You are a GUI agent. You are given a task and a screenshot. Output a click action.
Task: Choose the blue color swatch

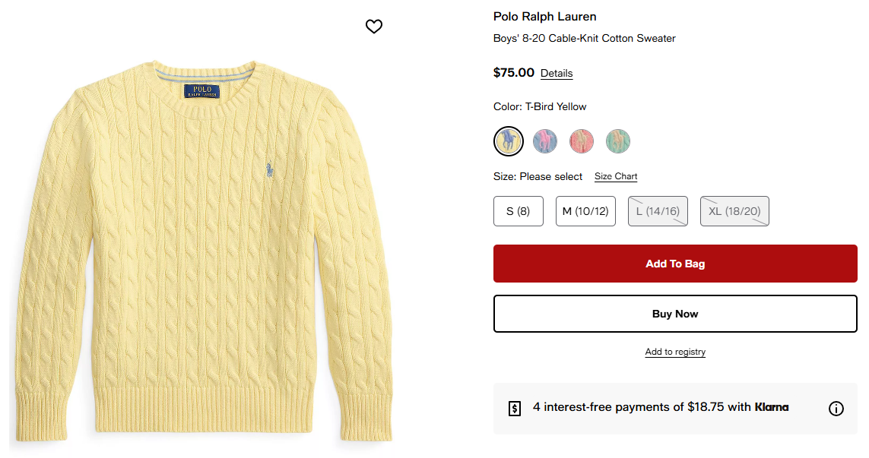(545, 141)
